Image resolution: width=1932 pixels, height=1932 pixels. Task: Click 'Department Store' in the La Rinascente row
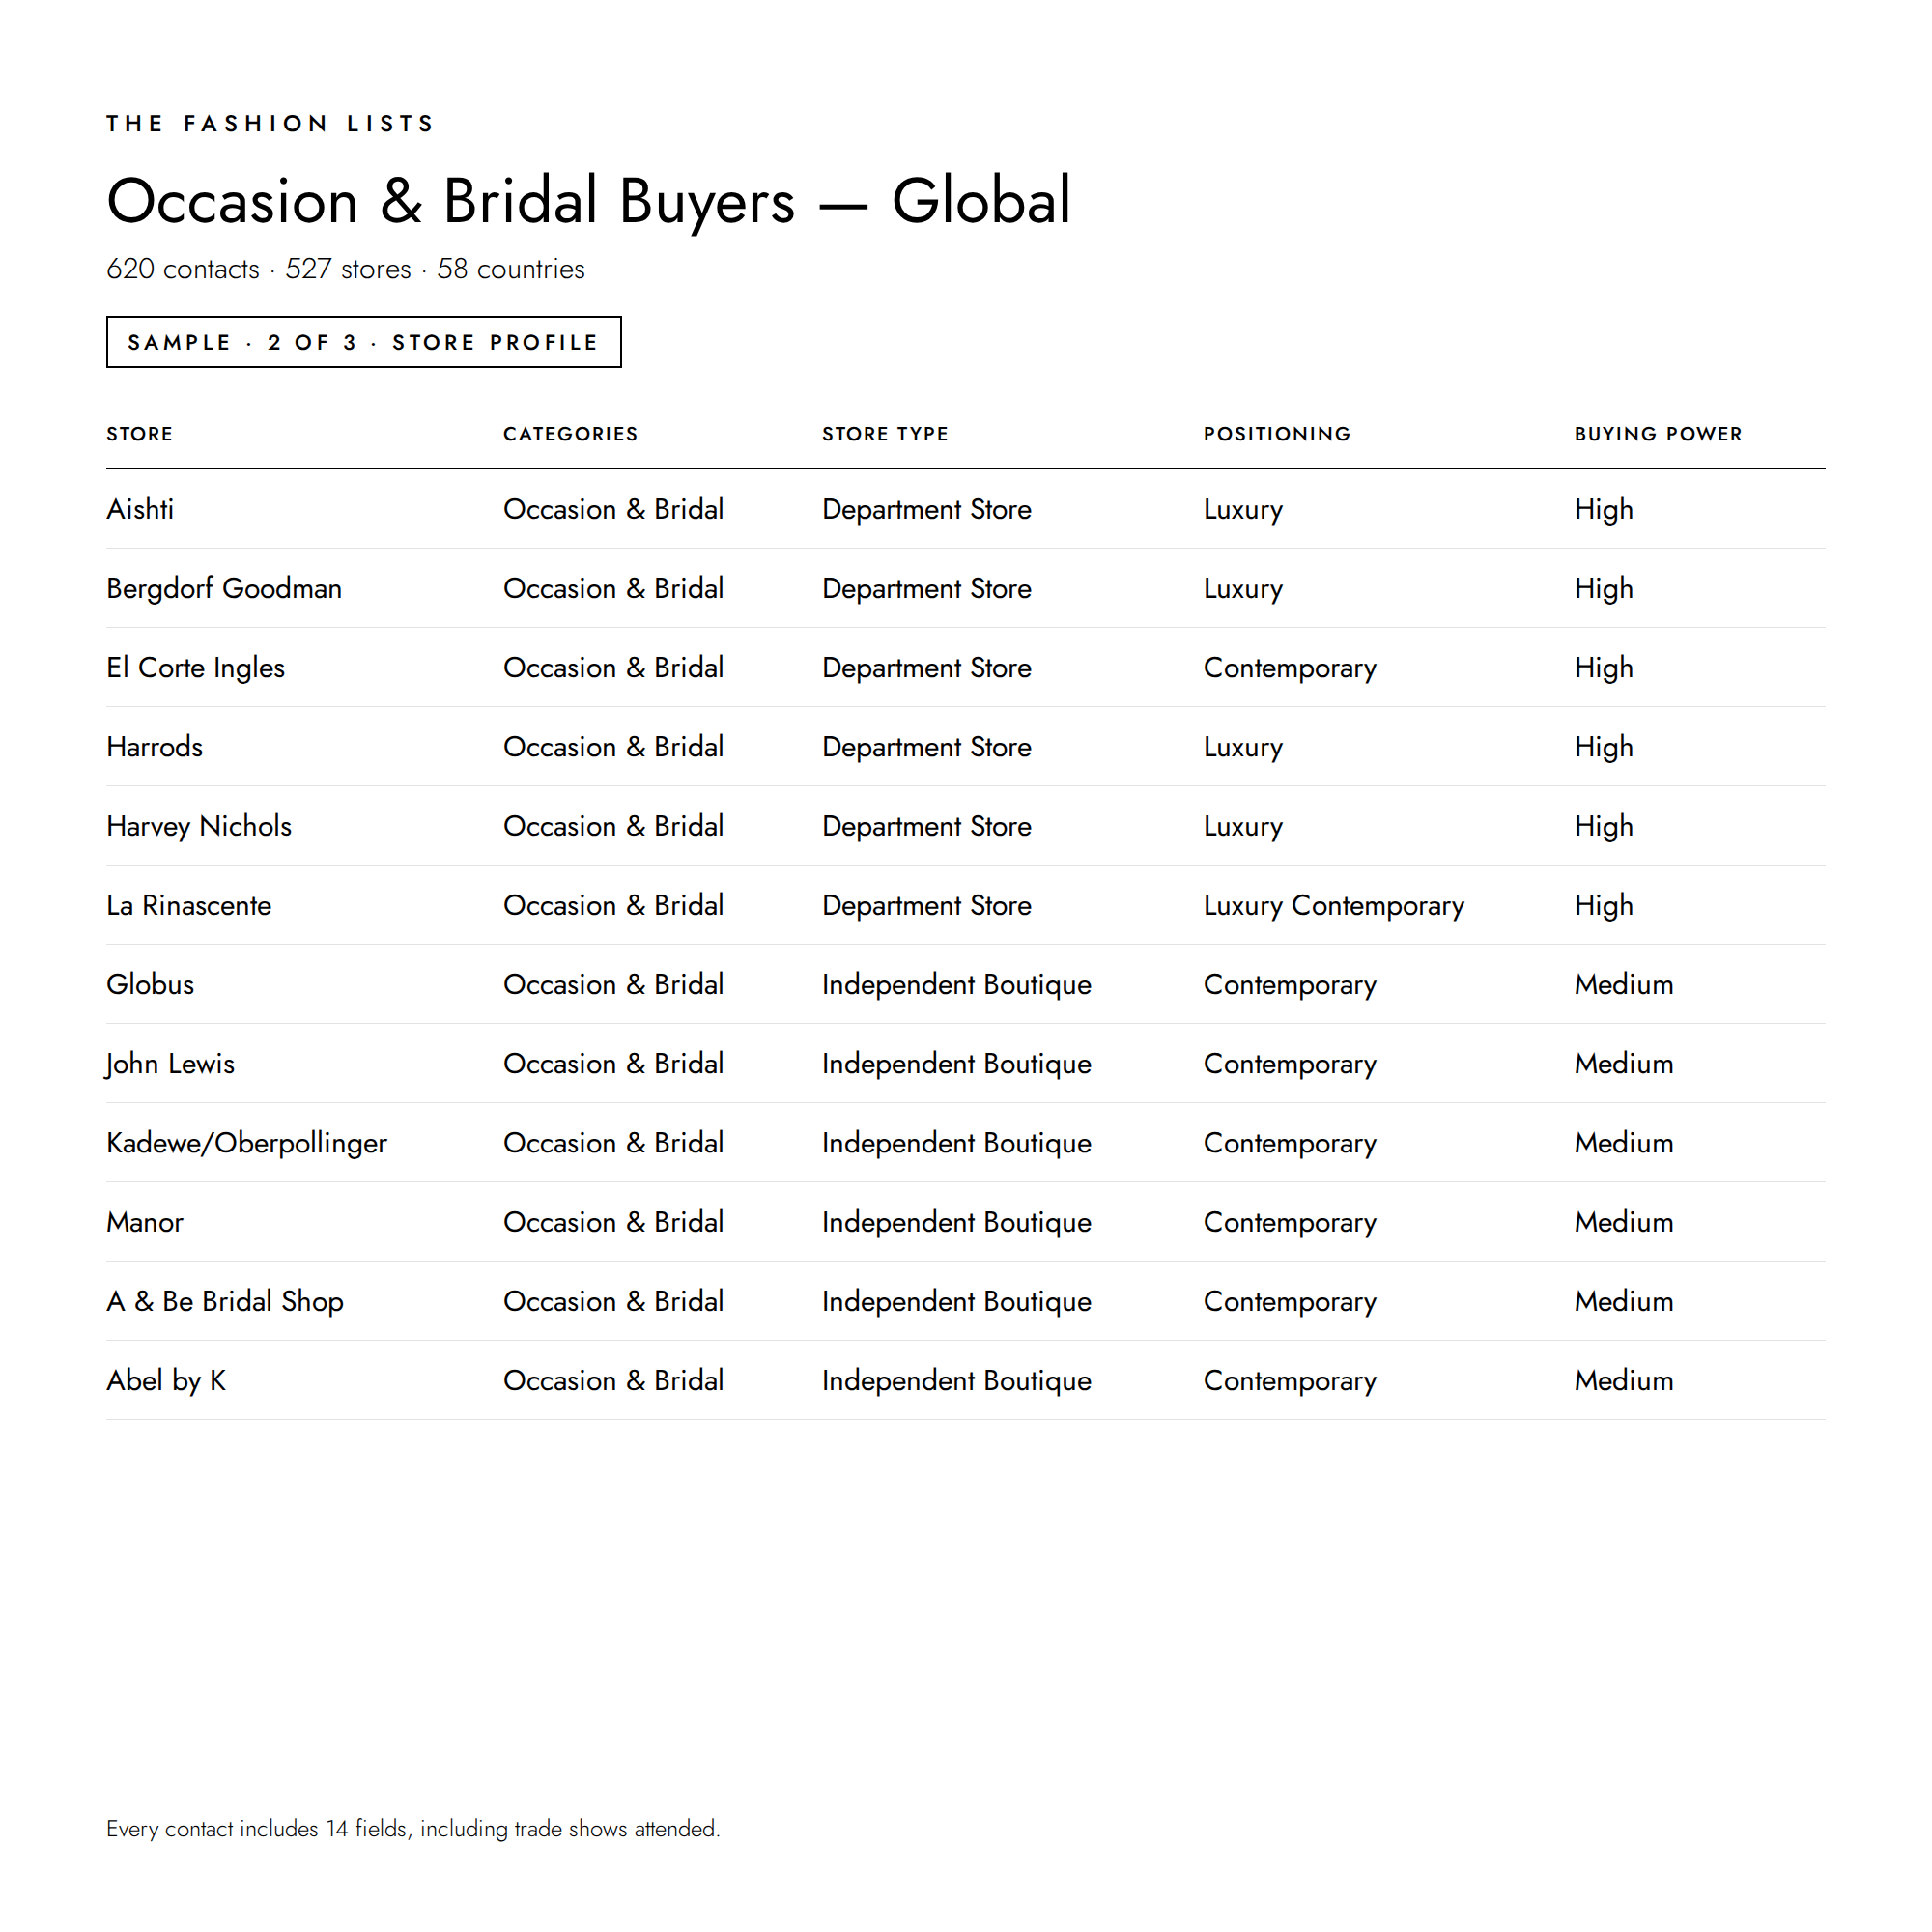[927, 906]
